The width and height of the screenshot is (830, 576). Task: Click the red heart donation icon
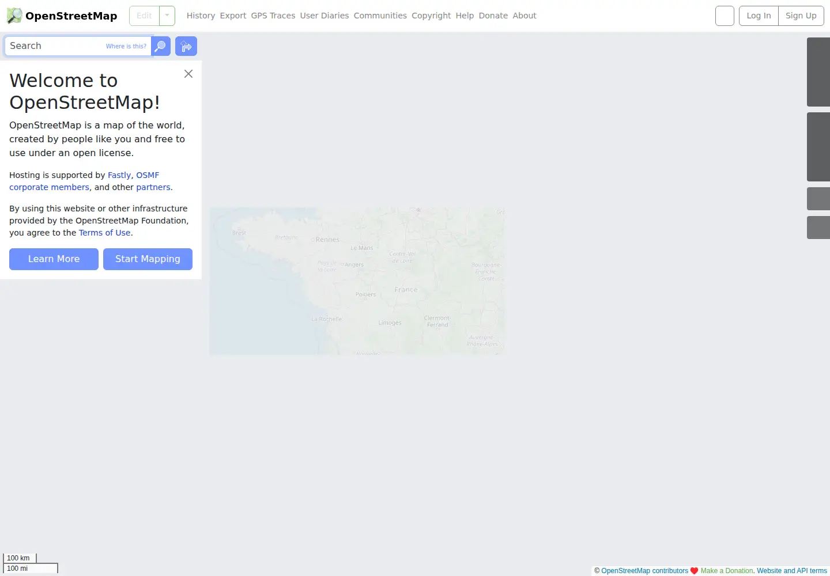pyautogui.click(x=694, y=571)
